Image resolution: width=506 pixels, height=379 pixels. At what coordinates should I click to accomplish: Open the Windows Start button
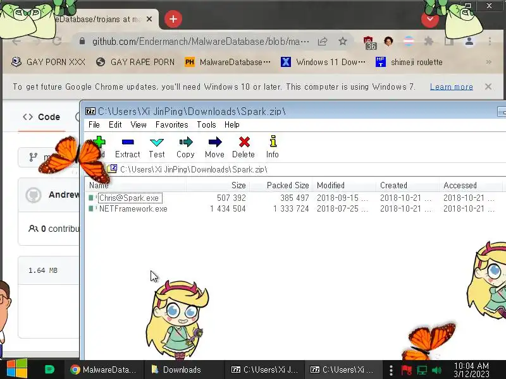coord(17,370)
